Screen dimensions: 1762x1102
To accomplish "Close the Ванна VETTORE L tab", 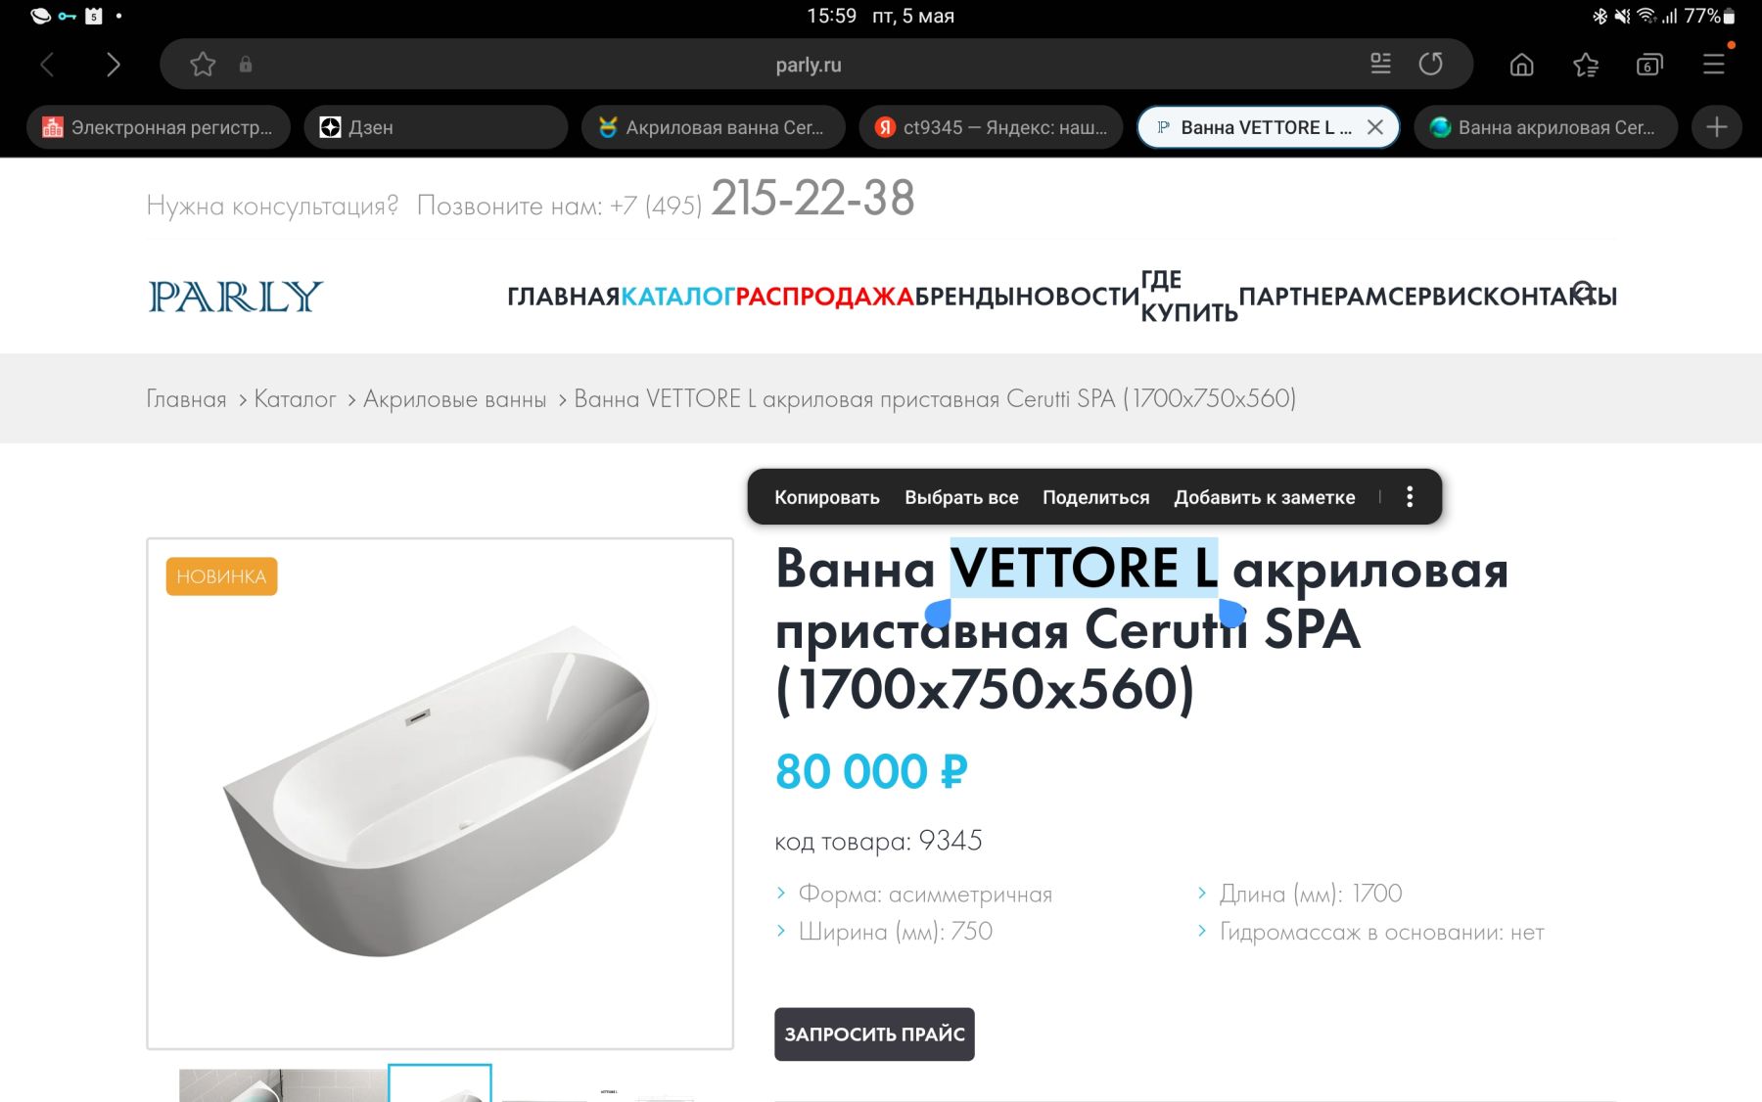I will pos(1375,127).
